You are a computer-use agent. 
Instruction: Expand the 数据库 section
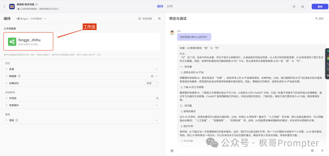(x=12, y=76)
